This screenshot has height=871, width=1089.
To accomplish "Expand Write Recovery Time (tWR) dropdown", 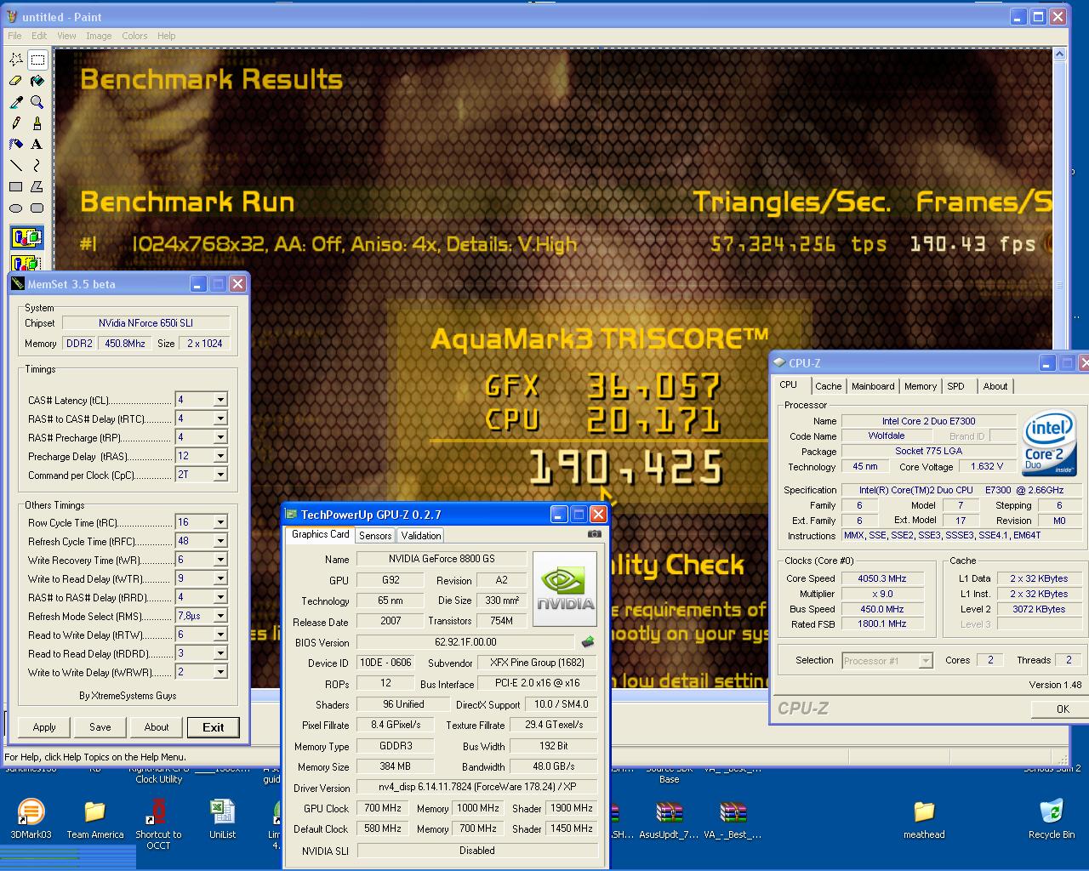I will (x=220, y=560).
